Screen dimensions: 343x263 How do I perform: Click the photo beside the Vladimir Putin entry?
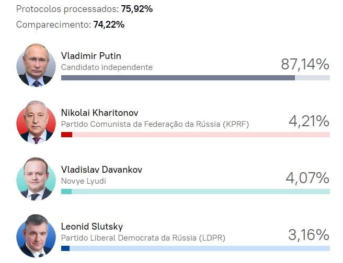36,65
